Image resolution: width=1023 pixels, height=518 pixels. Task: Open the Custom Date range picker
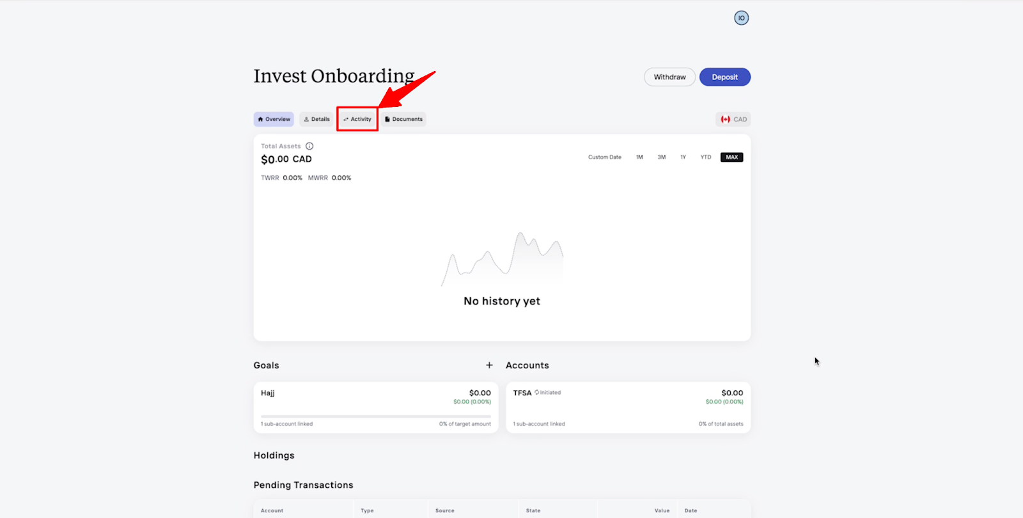pos(604,157)
